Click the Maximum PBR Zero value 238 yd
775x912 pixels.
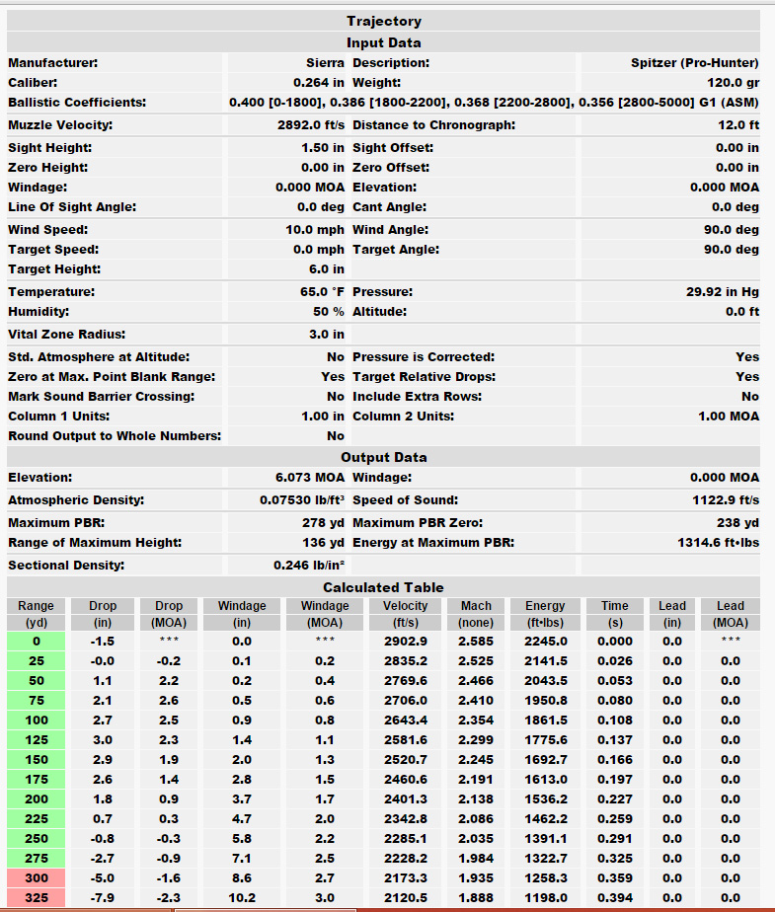(737, 523)
